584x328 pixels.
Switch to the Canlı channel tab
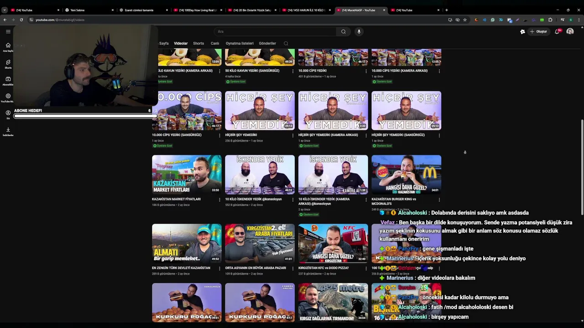click(215, 43)
